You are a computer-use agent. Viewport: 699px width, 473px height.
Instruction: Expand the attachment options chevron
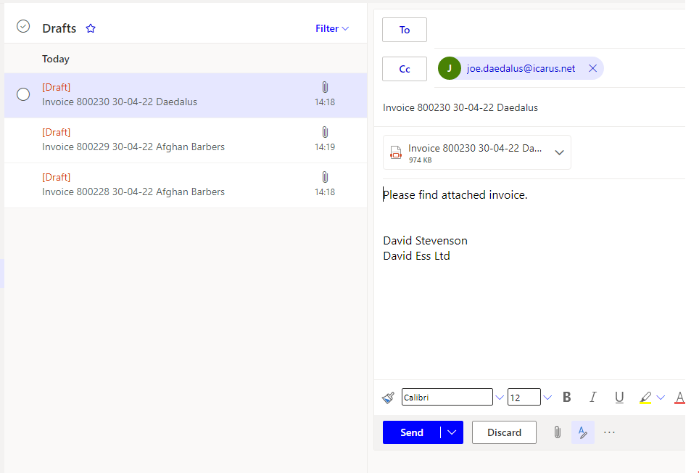pos(559,152)
